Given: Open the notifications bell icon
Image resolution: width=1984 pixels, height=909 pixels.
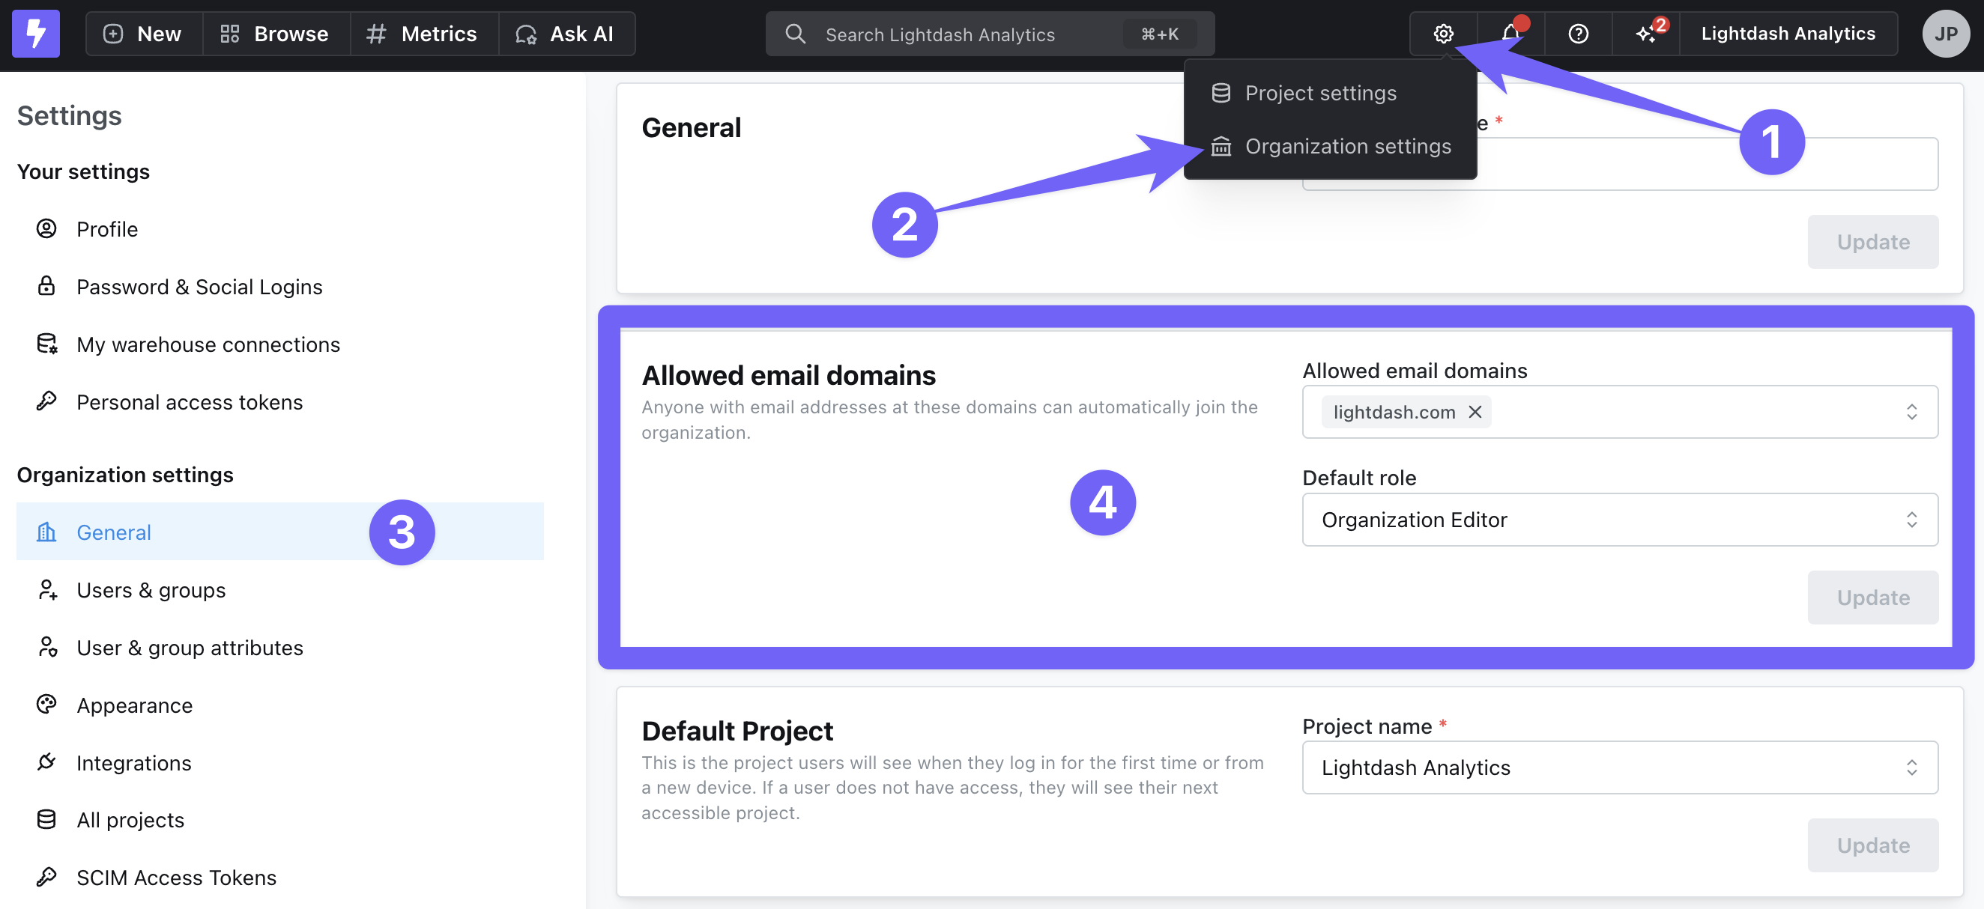Looking at the screenshot, I should [1510, 34].
